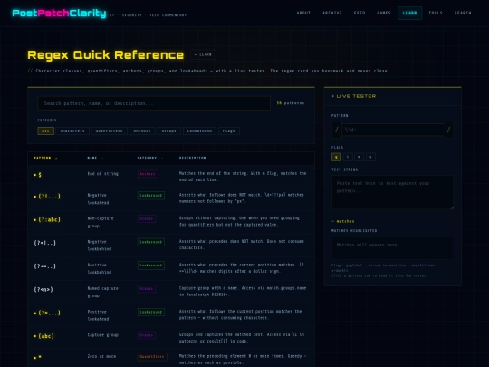Select the highlighted Learn nav item
The width and height of the screenshot is (489, 367).
click(x=409, y=13)
